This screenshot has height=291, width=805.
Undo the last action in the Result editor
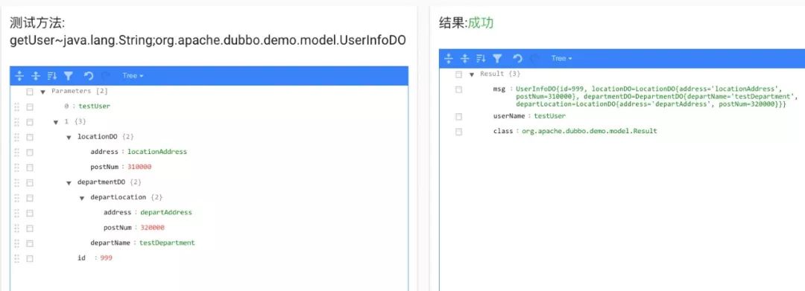click(517, 58)
